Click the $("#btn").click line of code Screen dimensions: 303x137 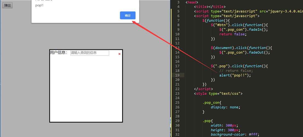click(x=239, y=25)
